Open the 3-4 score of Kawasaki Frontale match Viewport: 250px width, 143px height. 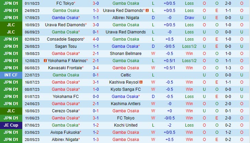(x=96, y=68)
